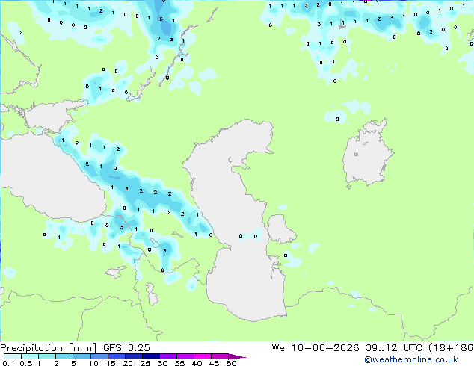Click the 'We 10-06-2026' date text
This screenshot has height=366, width=474.
pyautogui.click(x=316, y=348)
